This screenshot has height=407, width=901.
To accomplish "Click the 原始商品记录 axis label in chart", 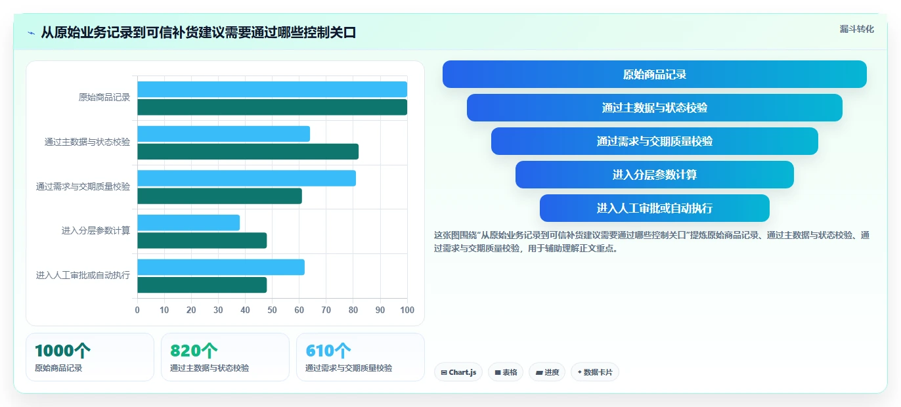I will tap(104, 98).
